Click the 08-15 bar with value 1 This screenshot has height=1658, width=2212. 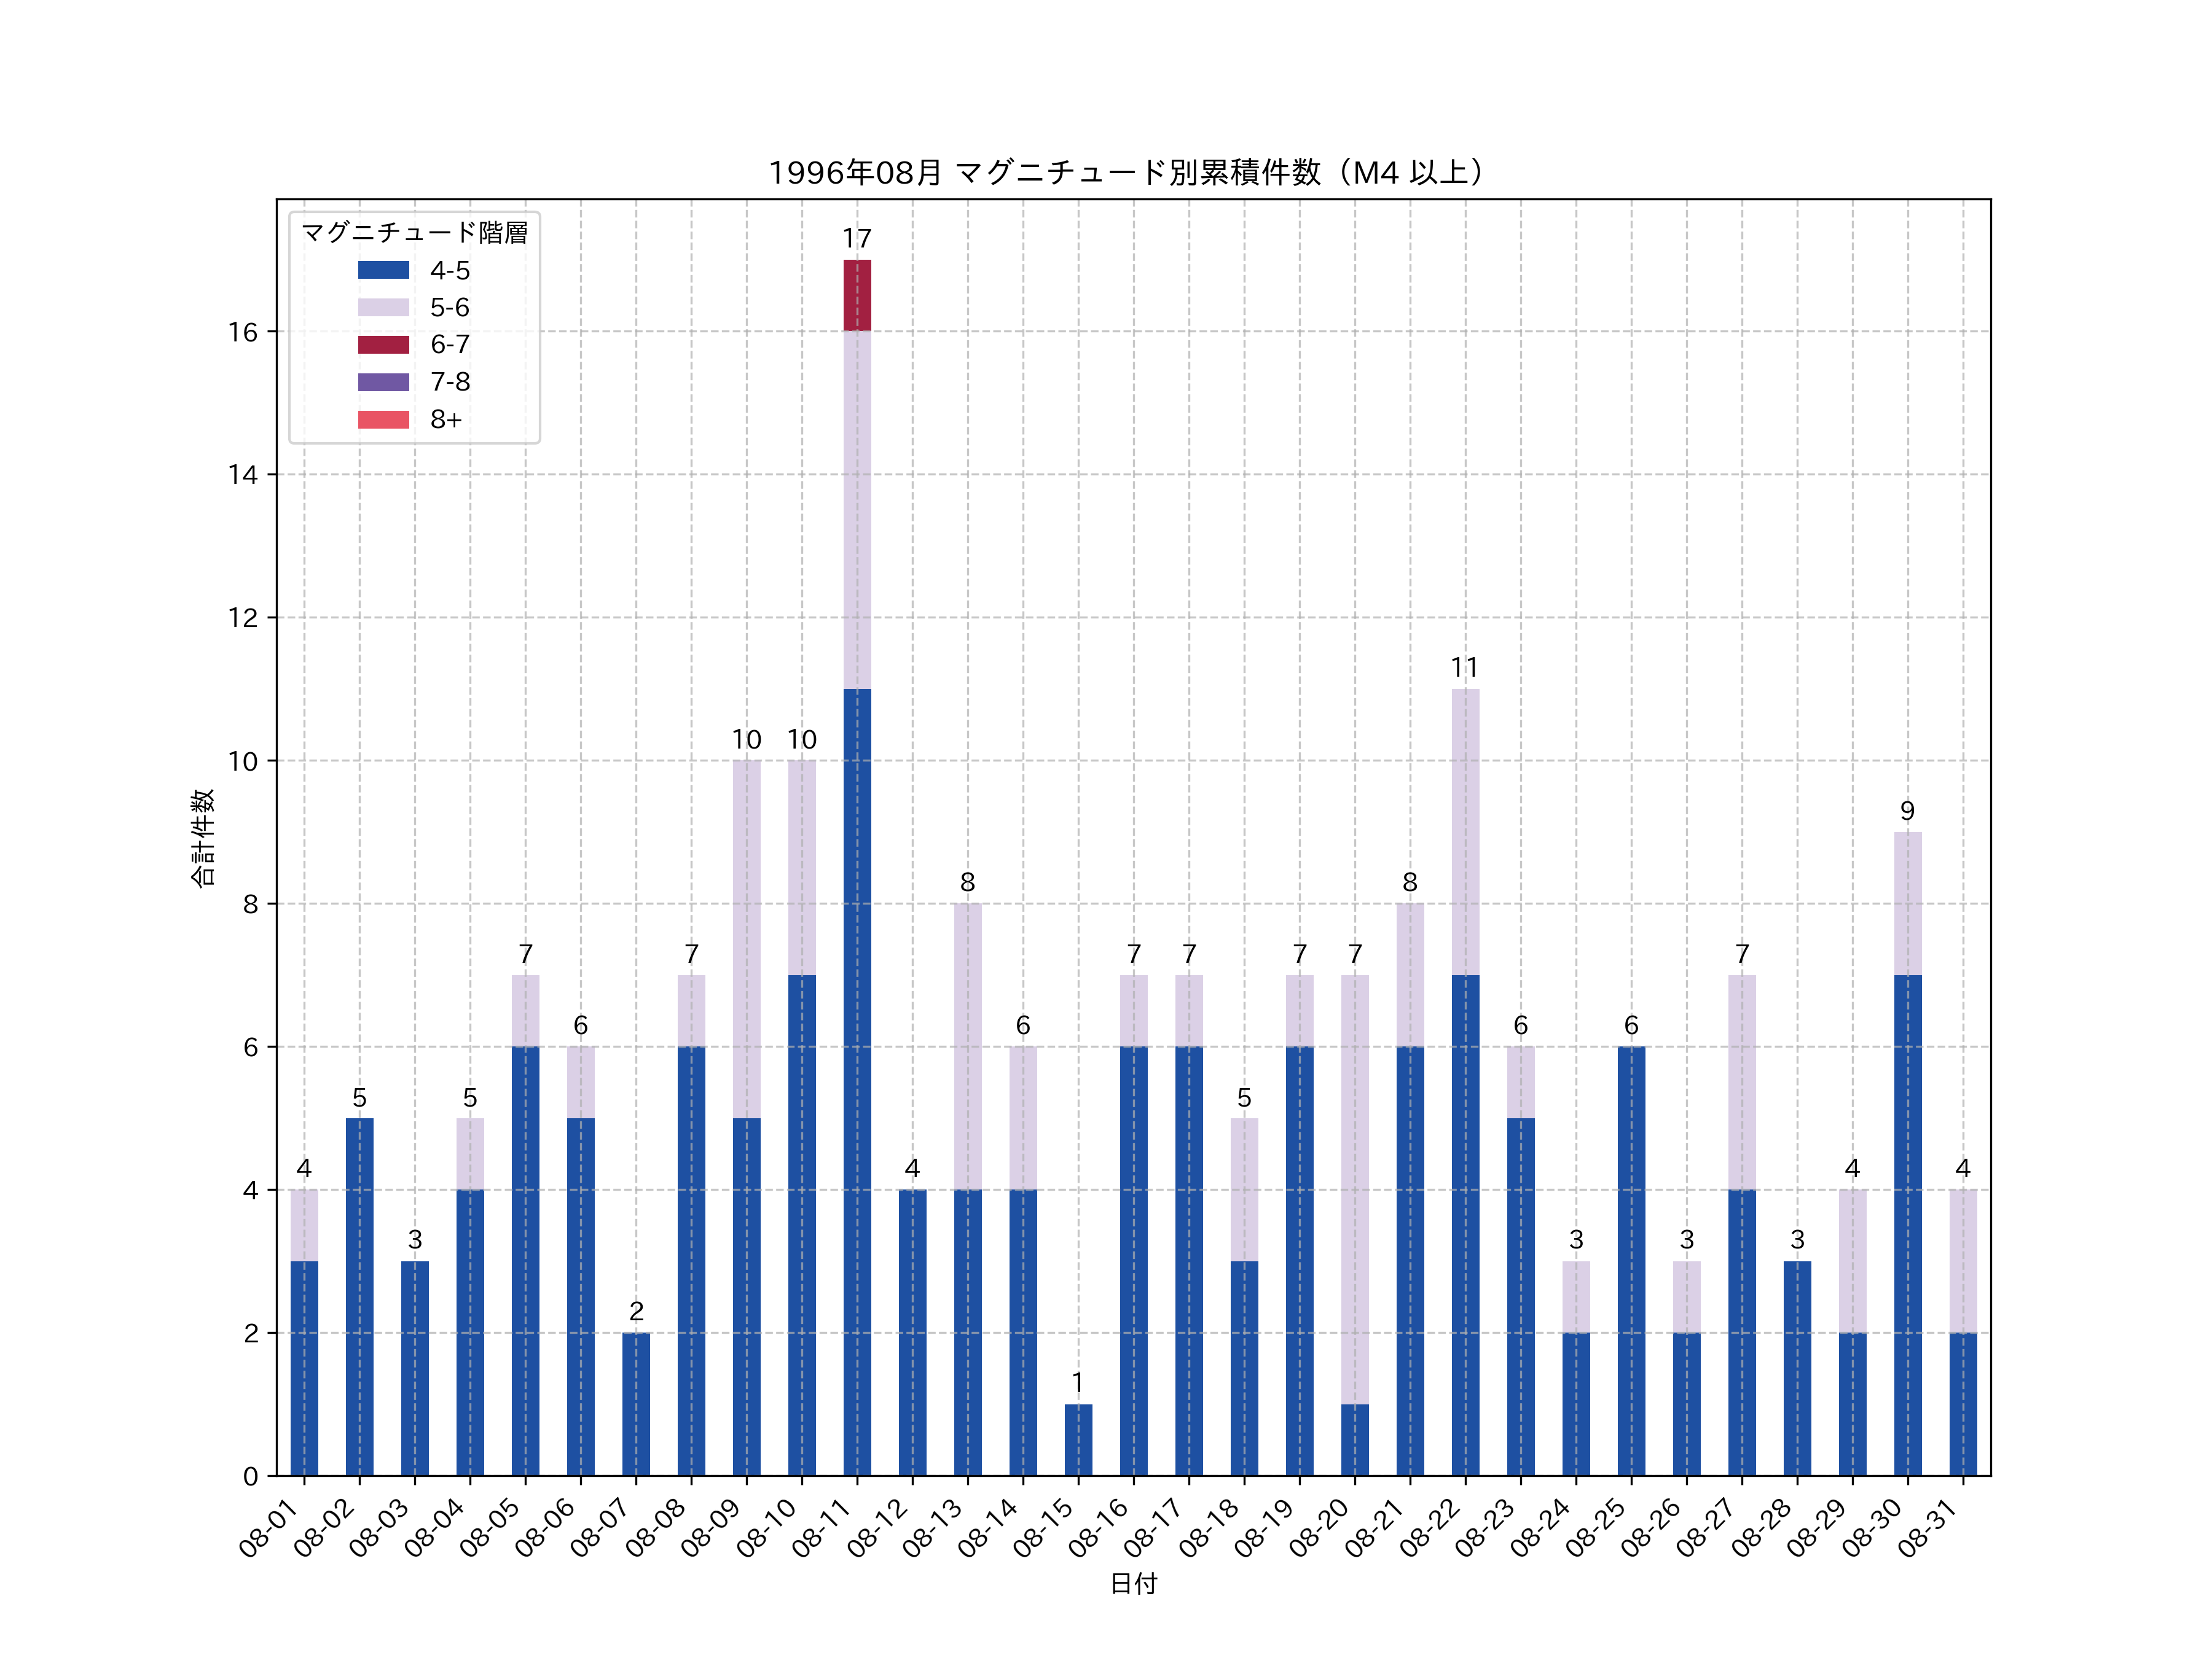(1078, 1439)
